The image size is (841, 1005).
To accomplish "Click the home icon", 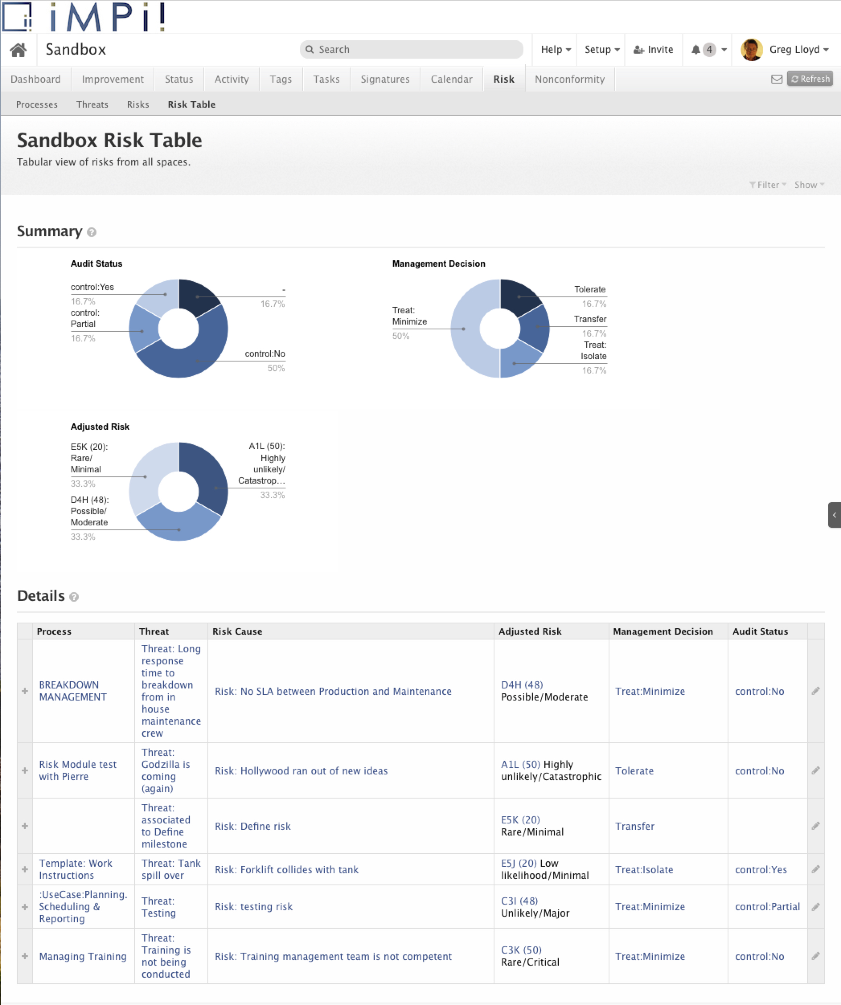I will [x=18, y=50].
